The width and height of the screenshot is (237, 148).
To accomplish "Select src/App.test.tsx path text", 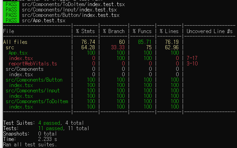I will coord(44,21).
